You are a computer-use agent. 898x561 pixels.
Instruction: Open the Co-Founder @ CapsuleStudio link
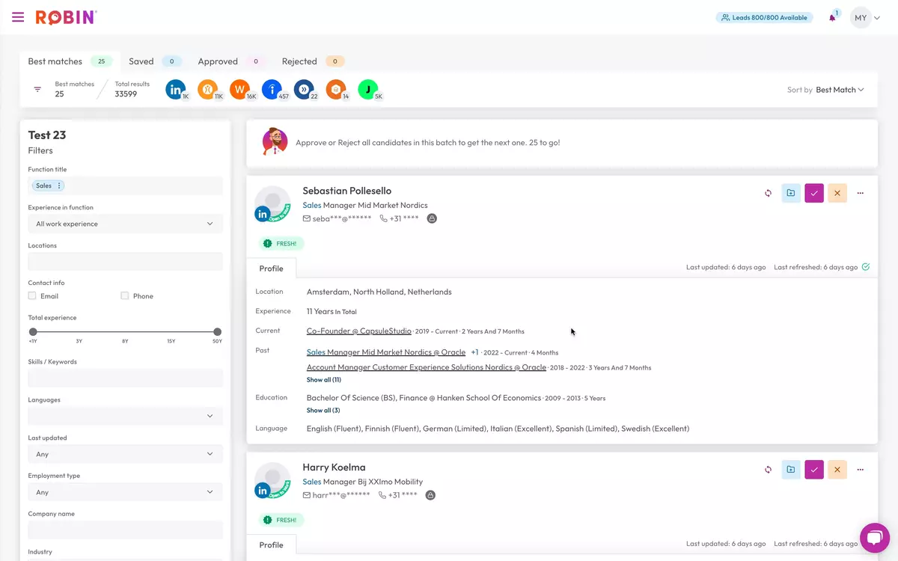pyautogui.click(x=358, y=331)
